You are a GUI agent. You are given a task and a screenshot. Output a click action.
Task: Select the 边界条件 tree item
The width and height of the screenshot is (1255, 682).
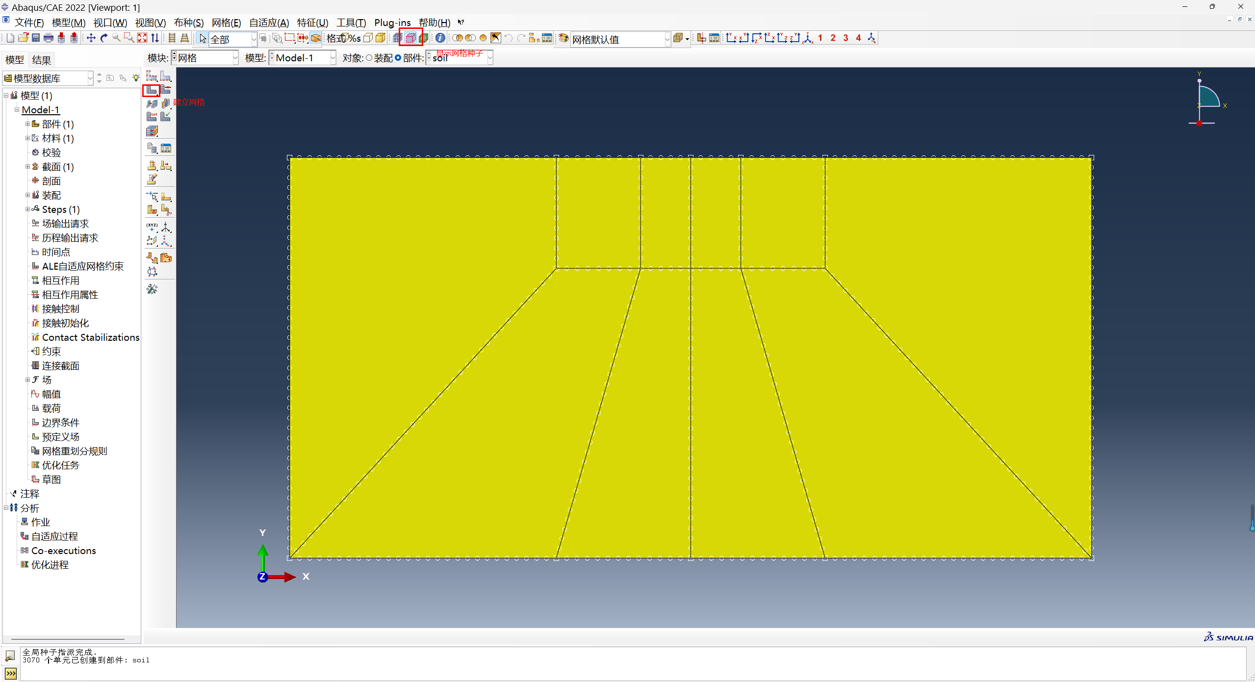(60, 423)
